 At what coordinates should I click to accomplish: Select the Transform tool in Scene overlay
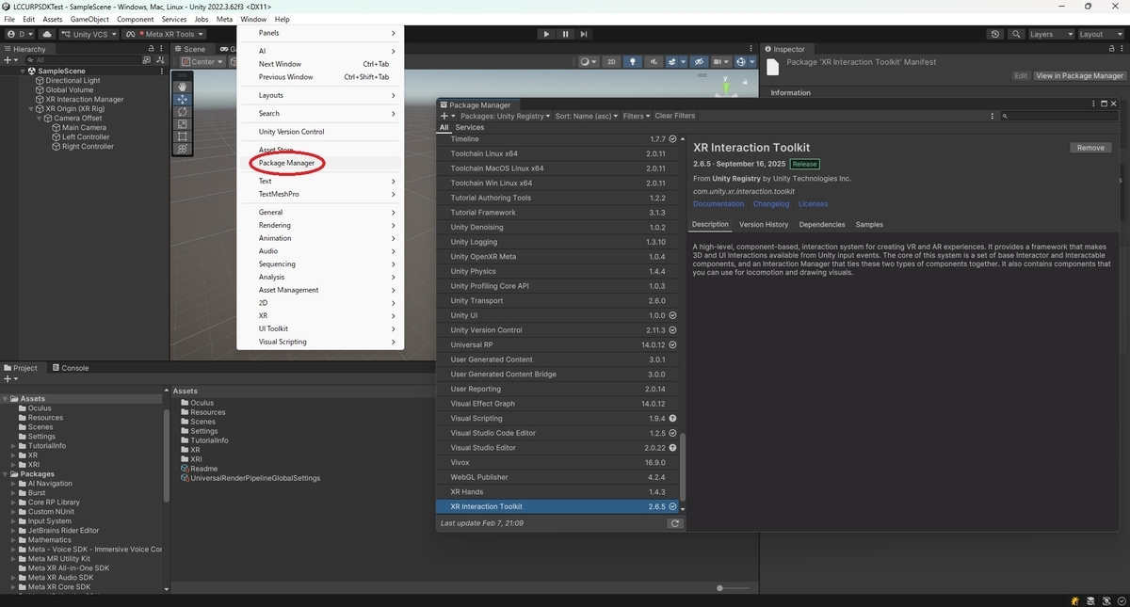[183, 148]
